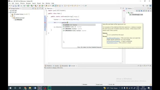Toggle Mark Occurrences in the toolbar
Screen dimensions: 160x90
point(55,6)
